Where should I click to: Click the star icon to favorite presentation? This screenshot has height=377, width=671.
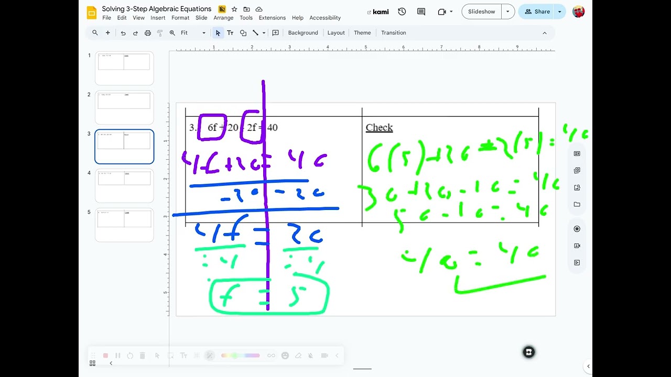(234, 9)
